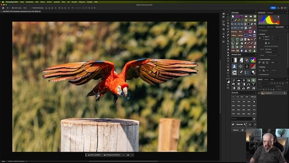Select the Zoom magnifier tool

click(228, 73)
